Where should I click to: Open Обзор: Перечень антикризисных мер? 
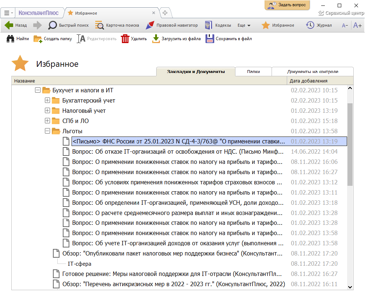[174, 284]
